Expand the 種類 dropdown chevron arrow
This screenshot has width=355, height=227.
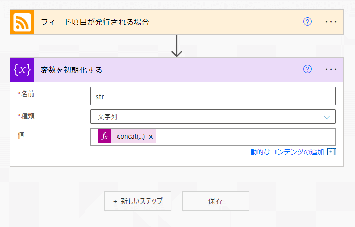coord(327,117)
